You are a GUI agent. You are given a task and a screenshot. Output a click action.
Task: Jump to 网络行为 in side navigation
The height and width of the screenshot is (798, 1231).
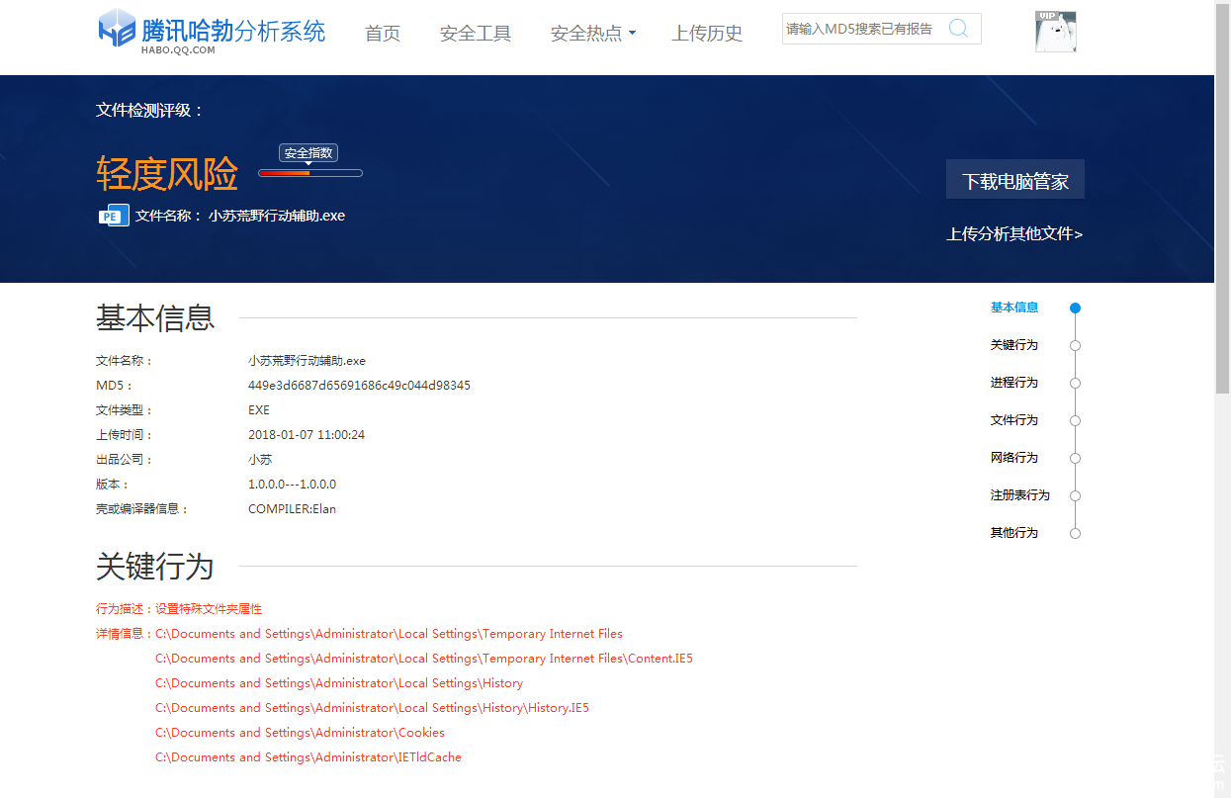[1014, 458]
